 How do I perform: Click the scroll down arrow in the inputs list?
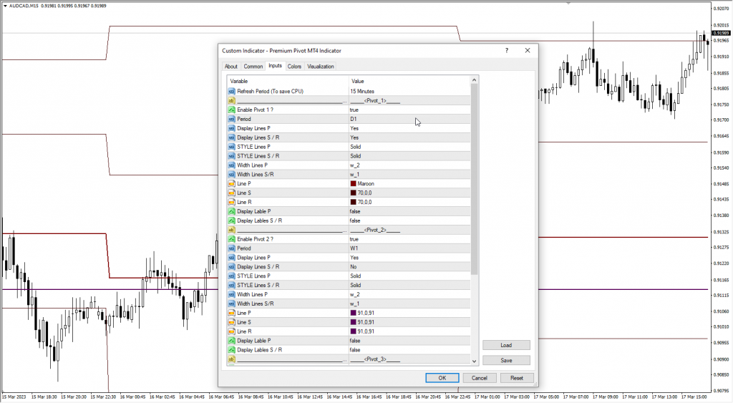click(475, 361)
